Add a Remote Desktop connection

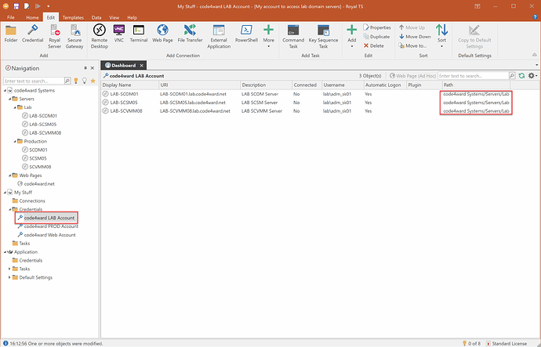pyautogui.click(x=100, y=34)
